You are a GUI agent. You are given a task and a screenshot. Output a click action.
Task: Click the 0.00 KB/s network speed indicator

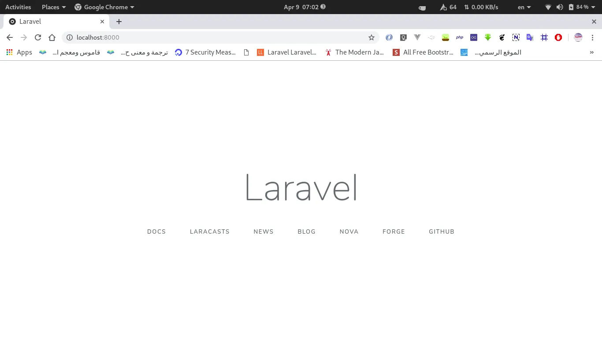click(481, 7)
